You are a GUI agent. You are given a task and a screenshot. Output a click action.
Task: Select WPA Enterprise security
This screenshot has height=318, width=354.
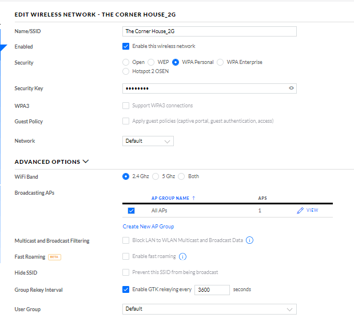click(x=220, y=62)
